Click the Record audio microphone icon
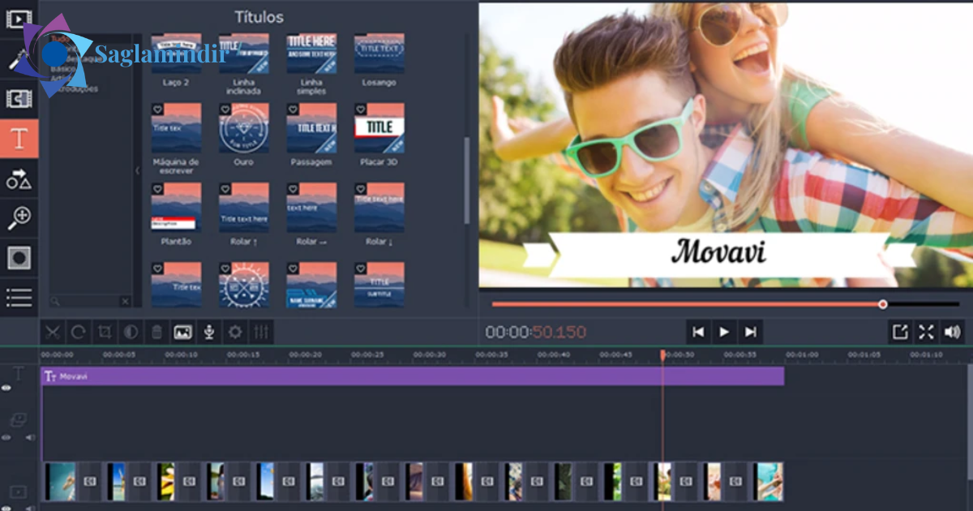This screenshot has height=511, width=973. 209,332
